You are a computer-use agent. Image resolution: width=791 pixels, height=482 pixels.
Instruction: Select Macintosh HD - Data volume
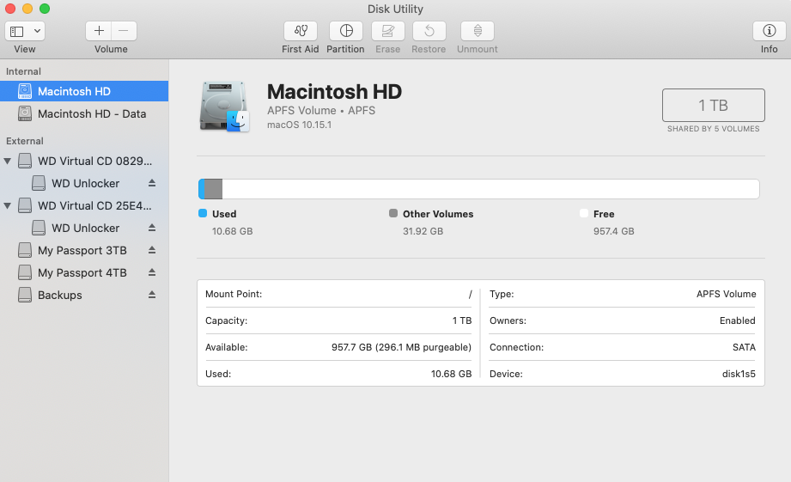84,113
